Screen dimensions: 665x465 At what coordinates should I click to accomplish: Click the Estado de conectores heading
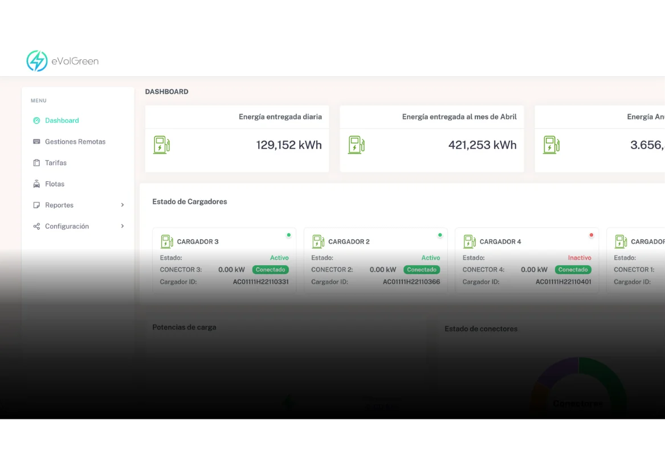pyautogui.click(x=481, y=328)
